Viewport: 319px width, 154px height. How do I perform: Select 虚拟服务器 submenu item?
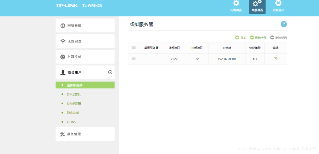coord(85,85)
